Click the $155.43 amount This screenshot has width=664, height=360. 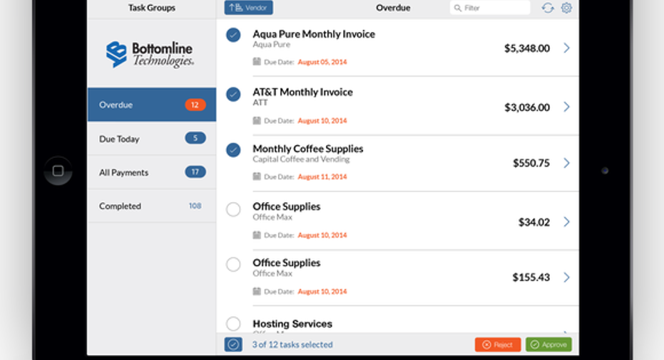(531, 277)
